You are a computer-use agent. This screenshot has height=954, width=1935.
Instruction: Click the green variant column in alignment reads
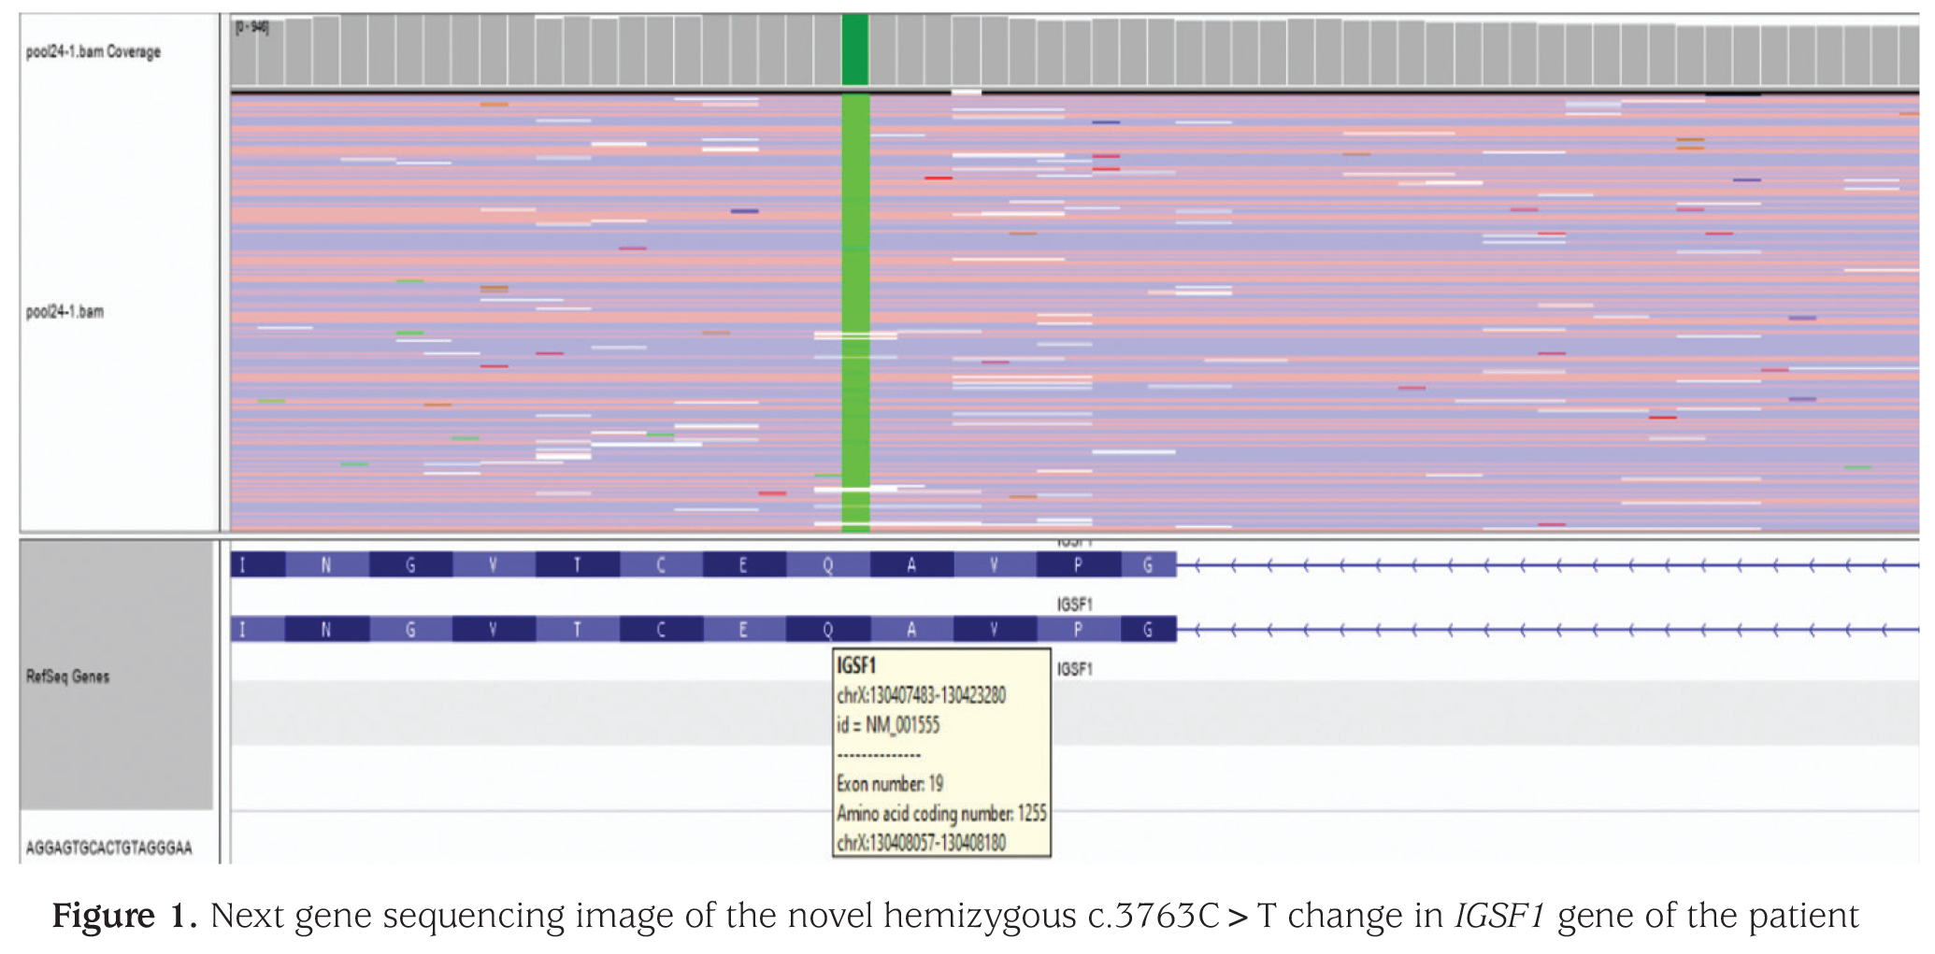click(x=855, y=313)
